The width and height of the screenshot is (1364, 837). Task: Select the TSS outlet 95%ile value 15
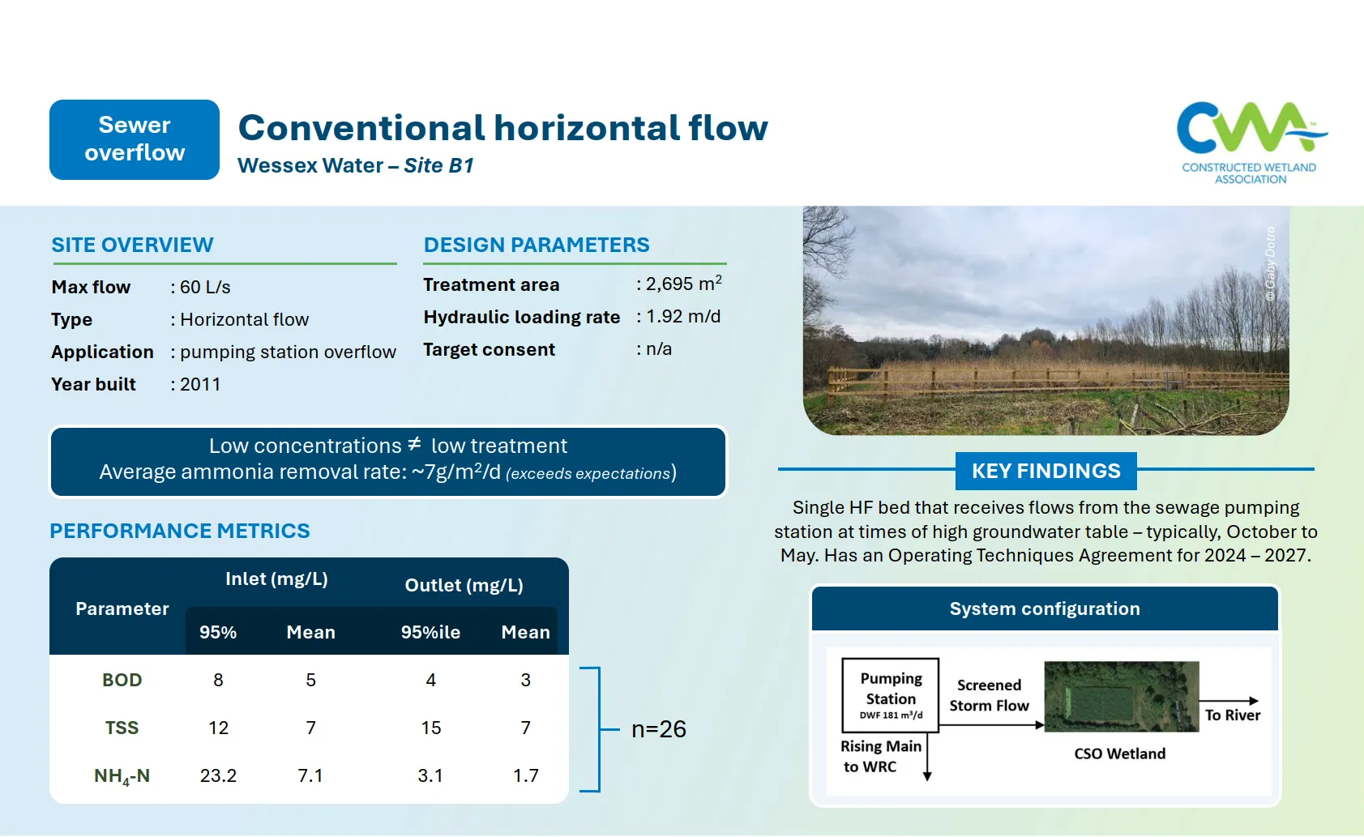click(430, 728)
